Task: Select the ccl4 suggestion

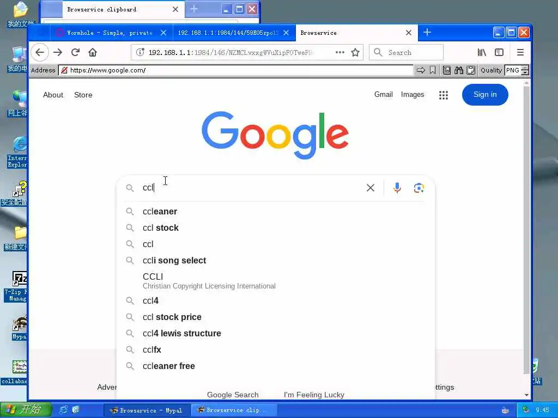Action: point(276,300)
